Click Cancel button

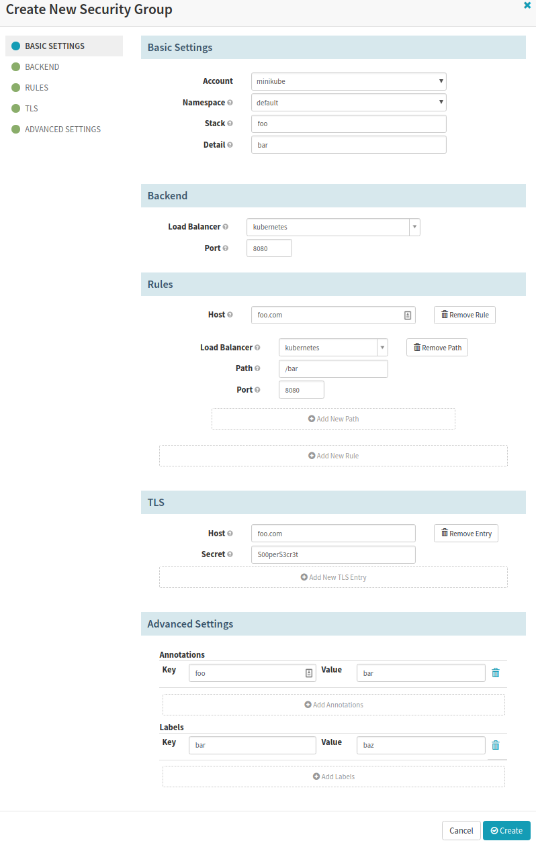pos(461,831)
